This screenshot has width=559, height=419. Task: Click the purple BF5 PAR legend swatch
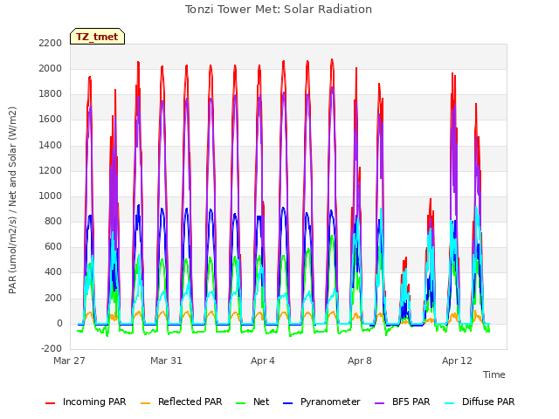click(380, 403)
